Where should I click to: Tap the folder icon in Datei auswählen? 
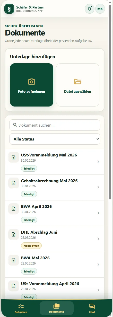[x=78, y=82]
